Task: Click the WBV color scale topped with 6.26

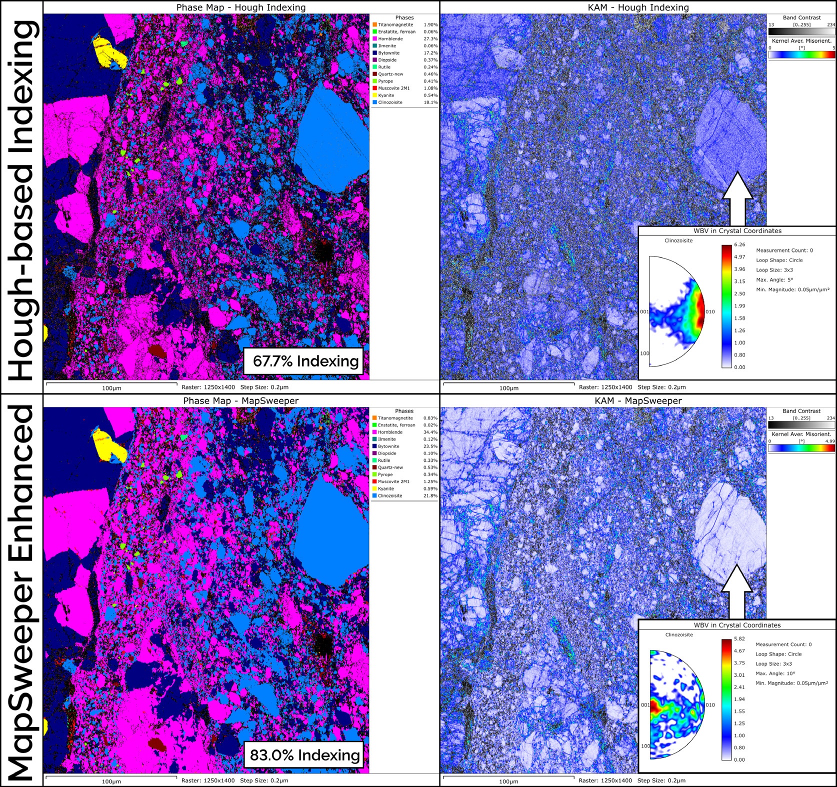Action: (726, 306)
